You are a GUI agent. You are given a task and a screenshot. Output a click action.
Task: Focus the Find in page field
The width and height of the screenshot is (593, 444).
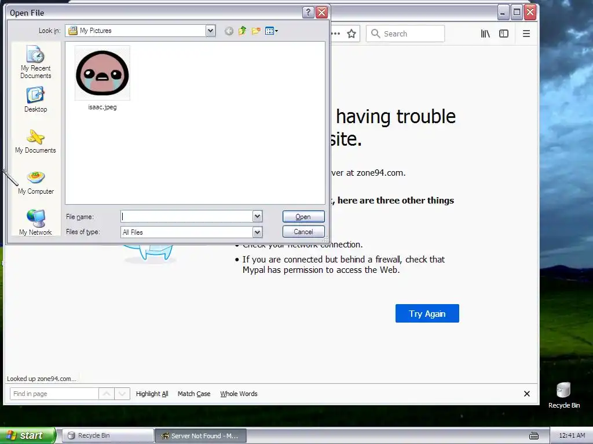(x=54, y=393)
